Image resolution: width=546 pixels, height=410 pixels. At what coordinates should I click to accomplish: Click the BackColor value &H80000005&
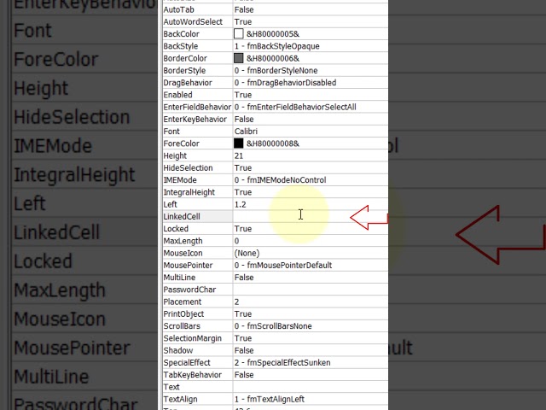273,34
